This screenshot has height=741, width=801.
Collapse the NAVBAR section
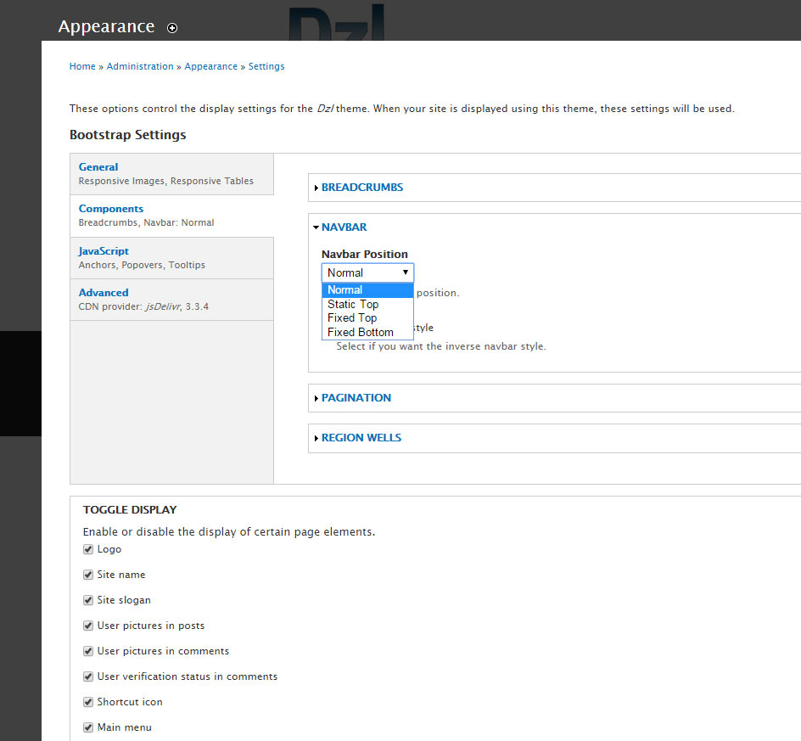tap(344, 227)
